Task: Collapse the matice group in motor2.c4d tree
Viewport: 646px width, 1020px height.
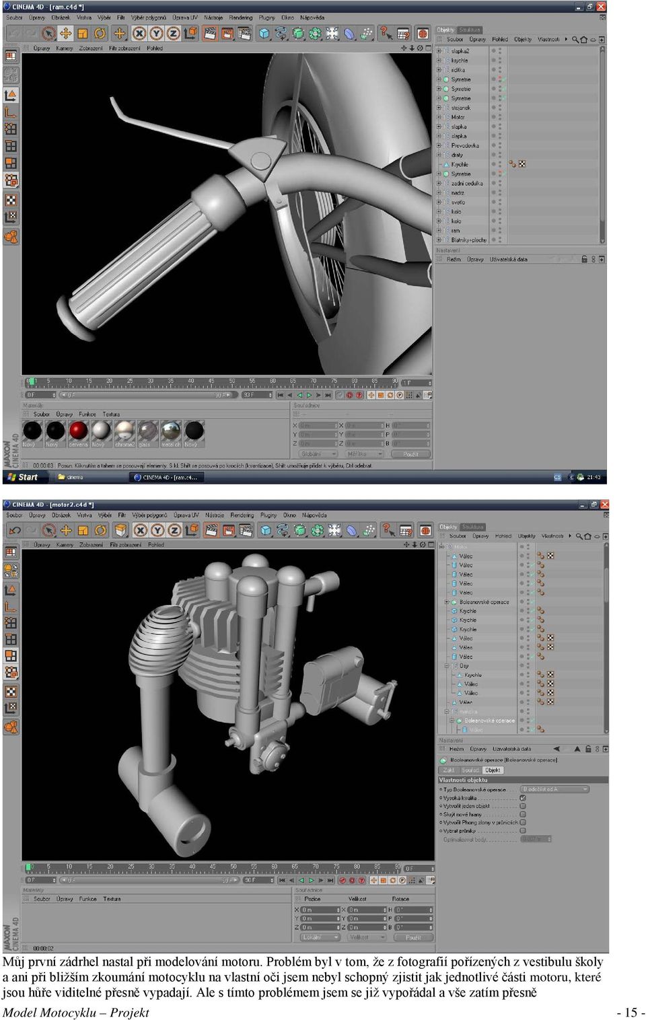Action: tap(447, 711)
